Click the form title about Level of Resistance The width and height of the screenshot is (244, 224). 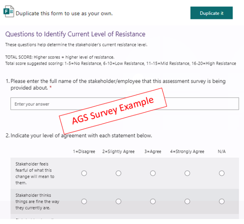[x=75, y=34]
